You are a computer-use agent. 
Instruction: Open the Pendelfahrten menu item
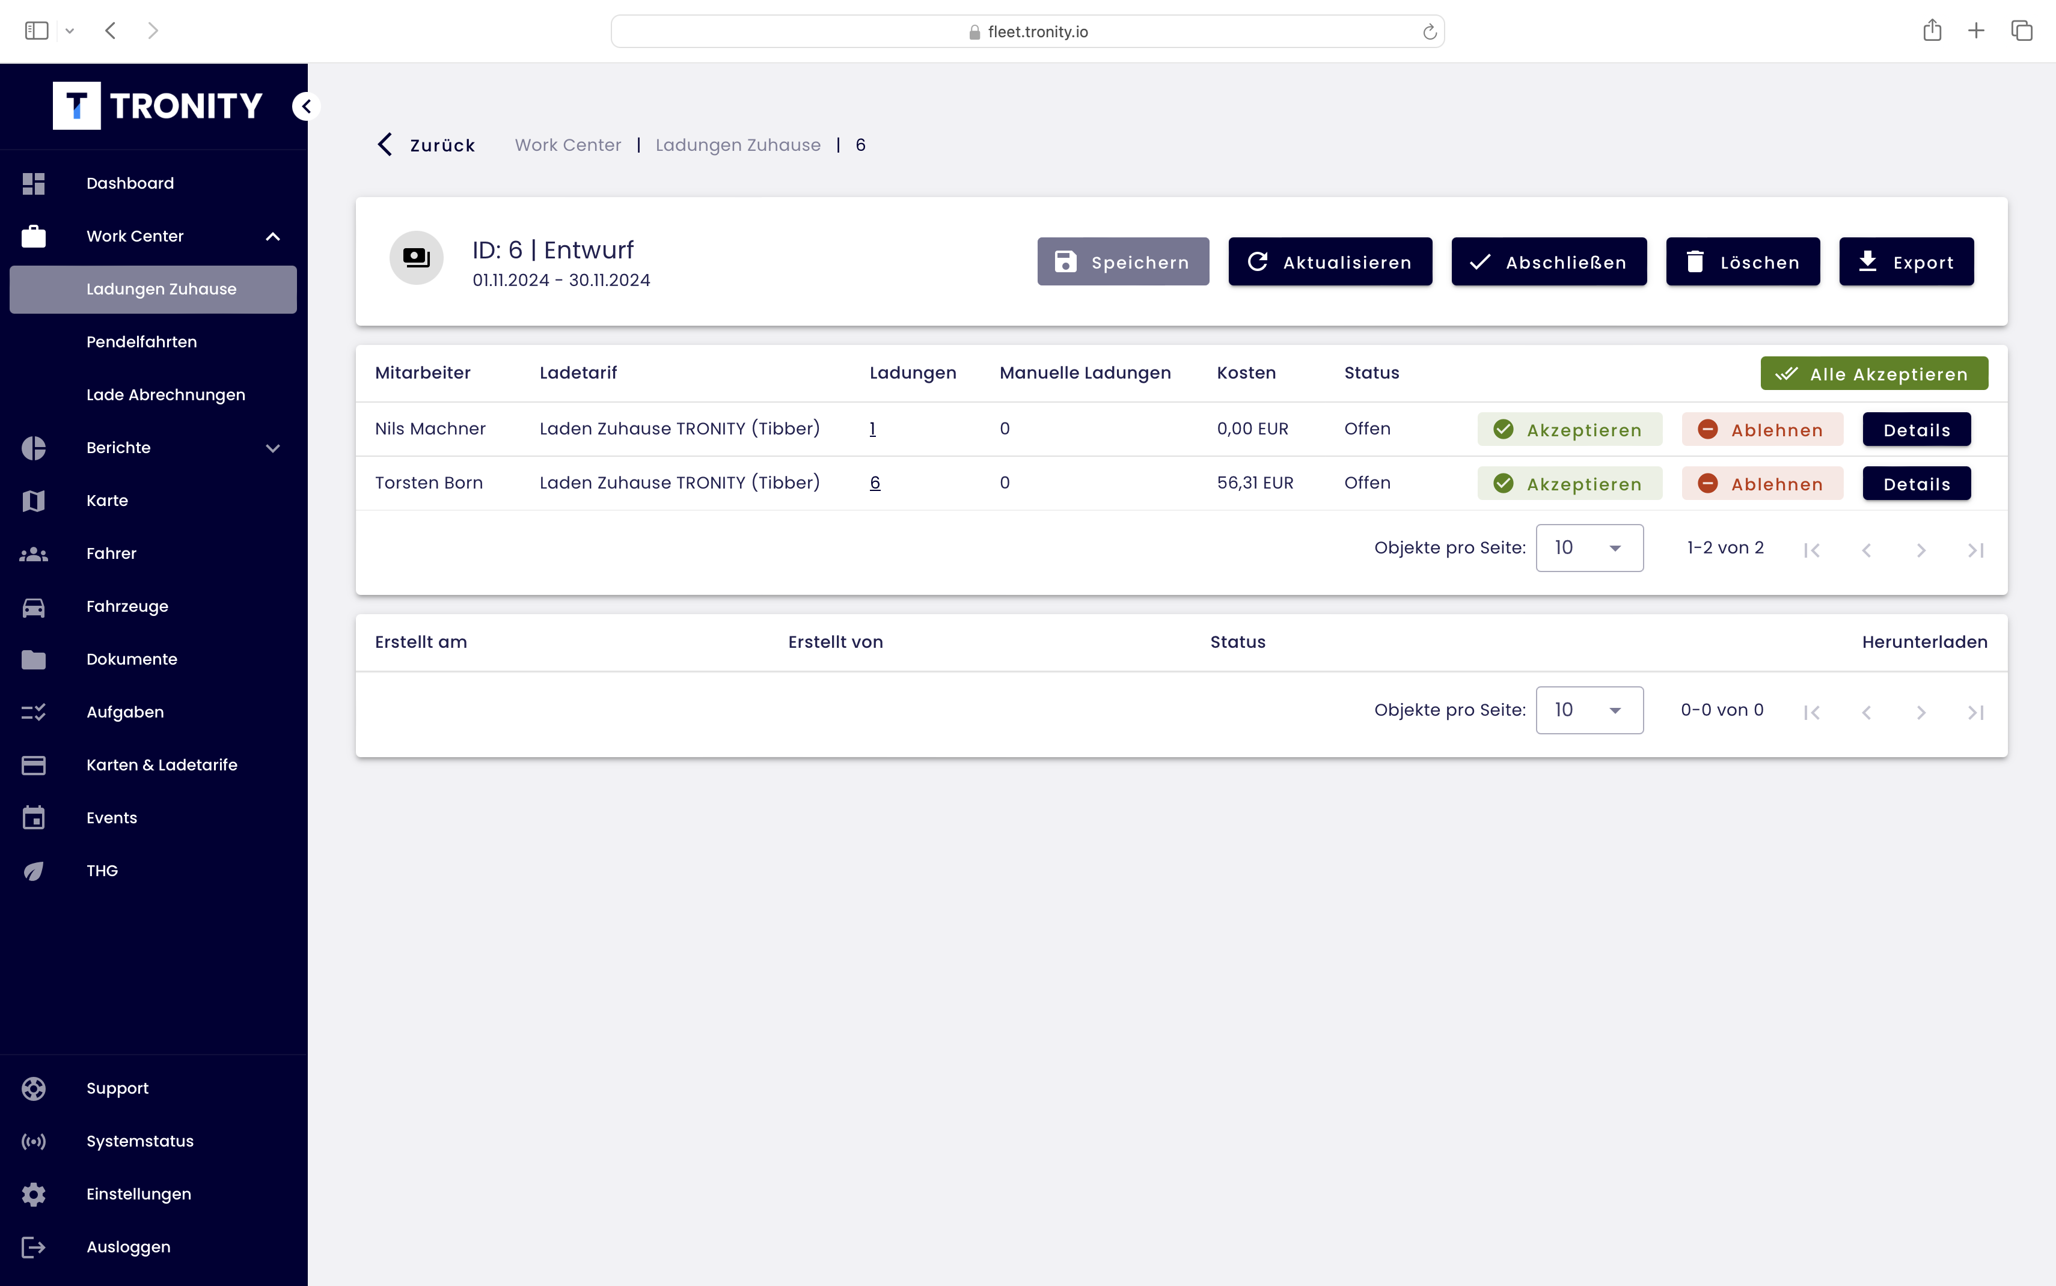pyautogui.click(x=141, y=342)
